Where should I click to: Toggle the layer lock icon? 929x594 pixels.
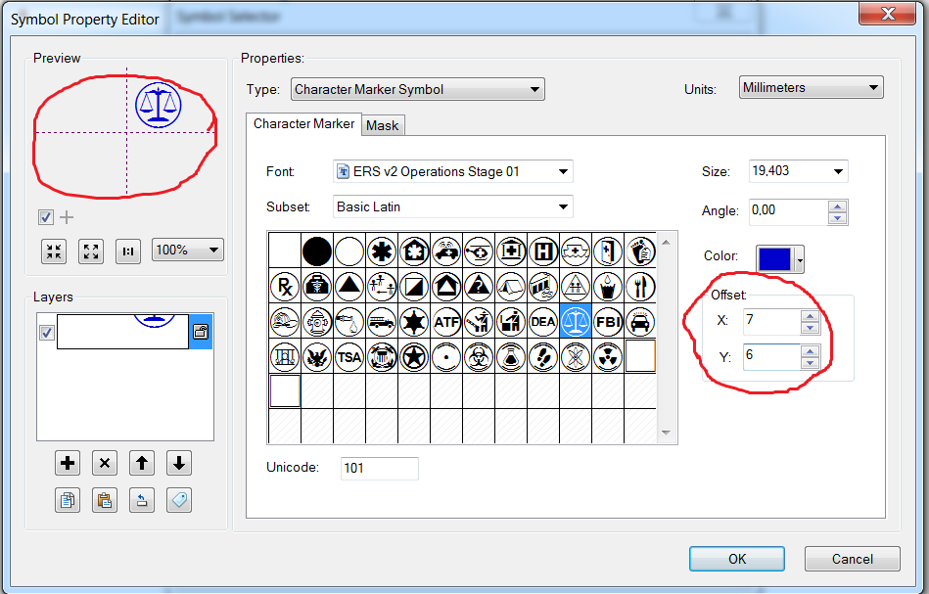200,333
